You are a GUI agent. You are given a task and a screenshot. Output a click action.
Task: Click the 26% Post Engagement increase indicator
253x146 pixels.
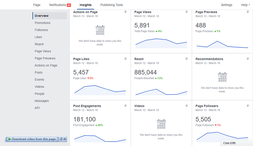pyautogui.click(x=99, y=125)
